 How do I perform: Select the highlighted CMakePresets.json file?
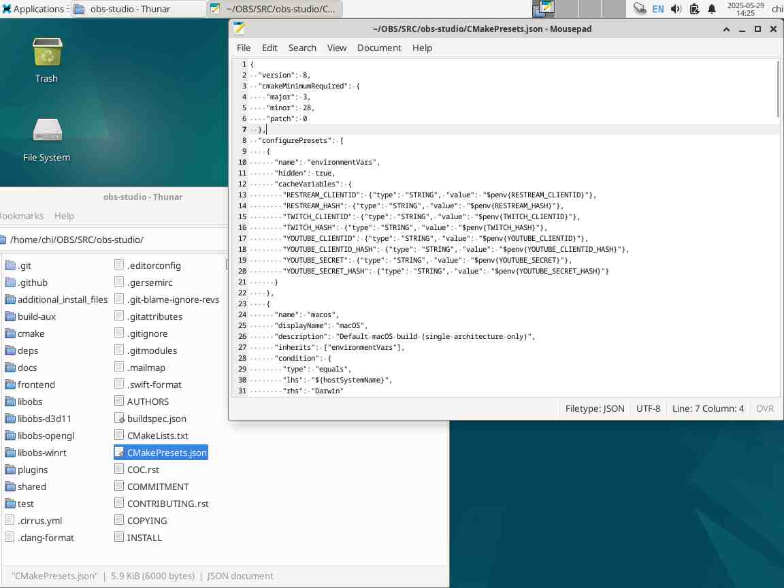161,453
